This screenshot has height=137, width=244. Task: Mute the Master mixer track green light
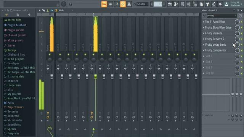50,54
